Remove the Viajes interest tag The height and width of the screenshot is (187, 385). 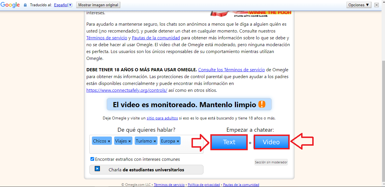pyautogui.click(x=130, y=141)
